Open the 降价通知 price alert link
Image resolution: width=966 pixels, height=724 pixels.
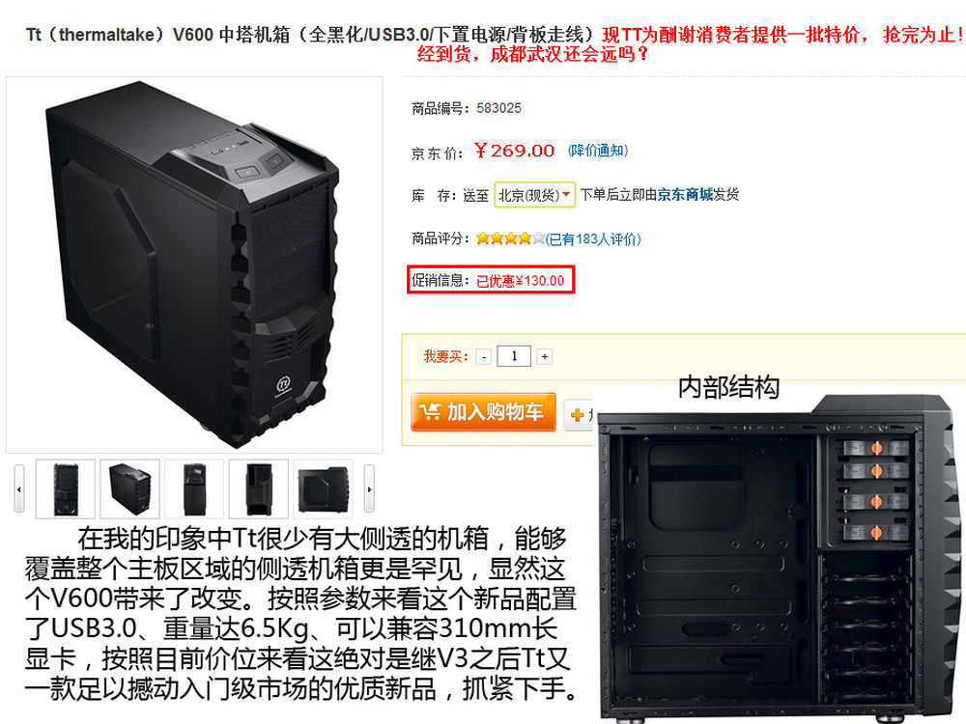pos(598,151)
